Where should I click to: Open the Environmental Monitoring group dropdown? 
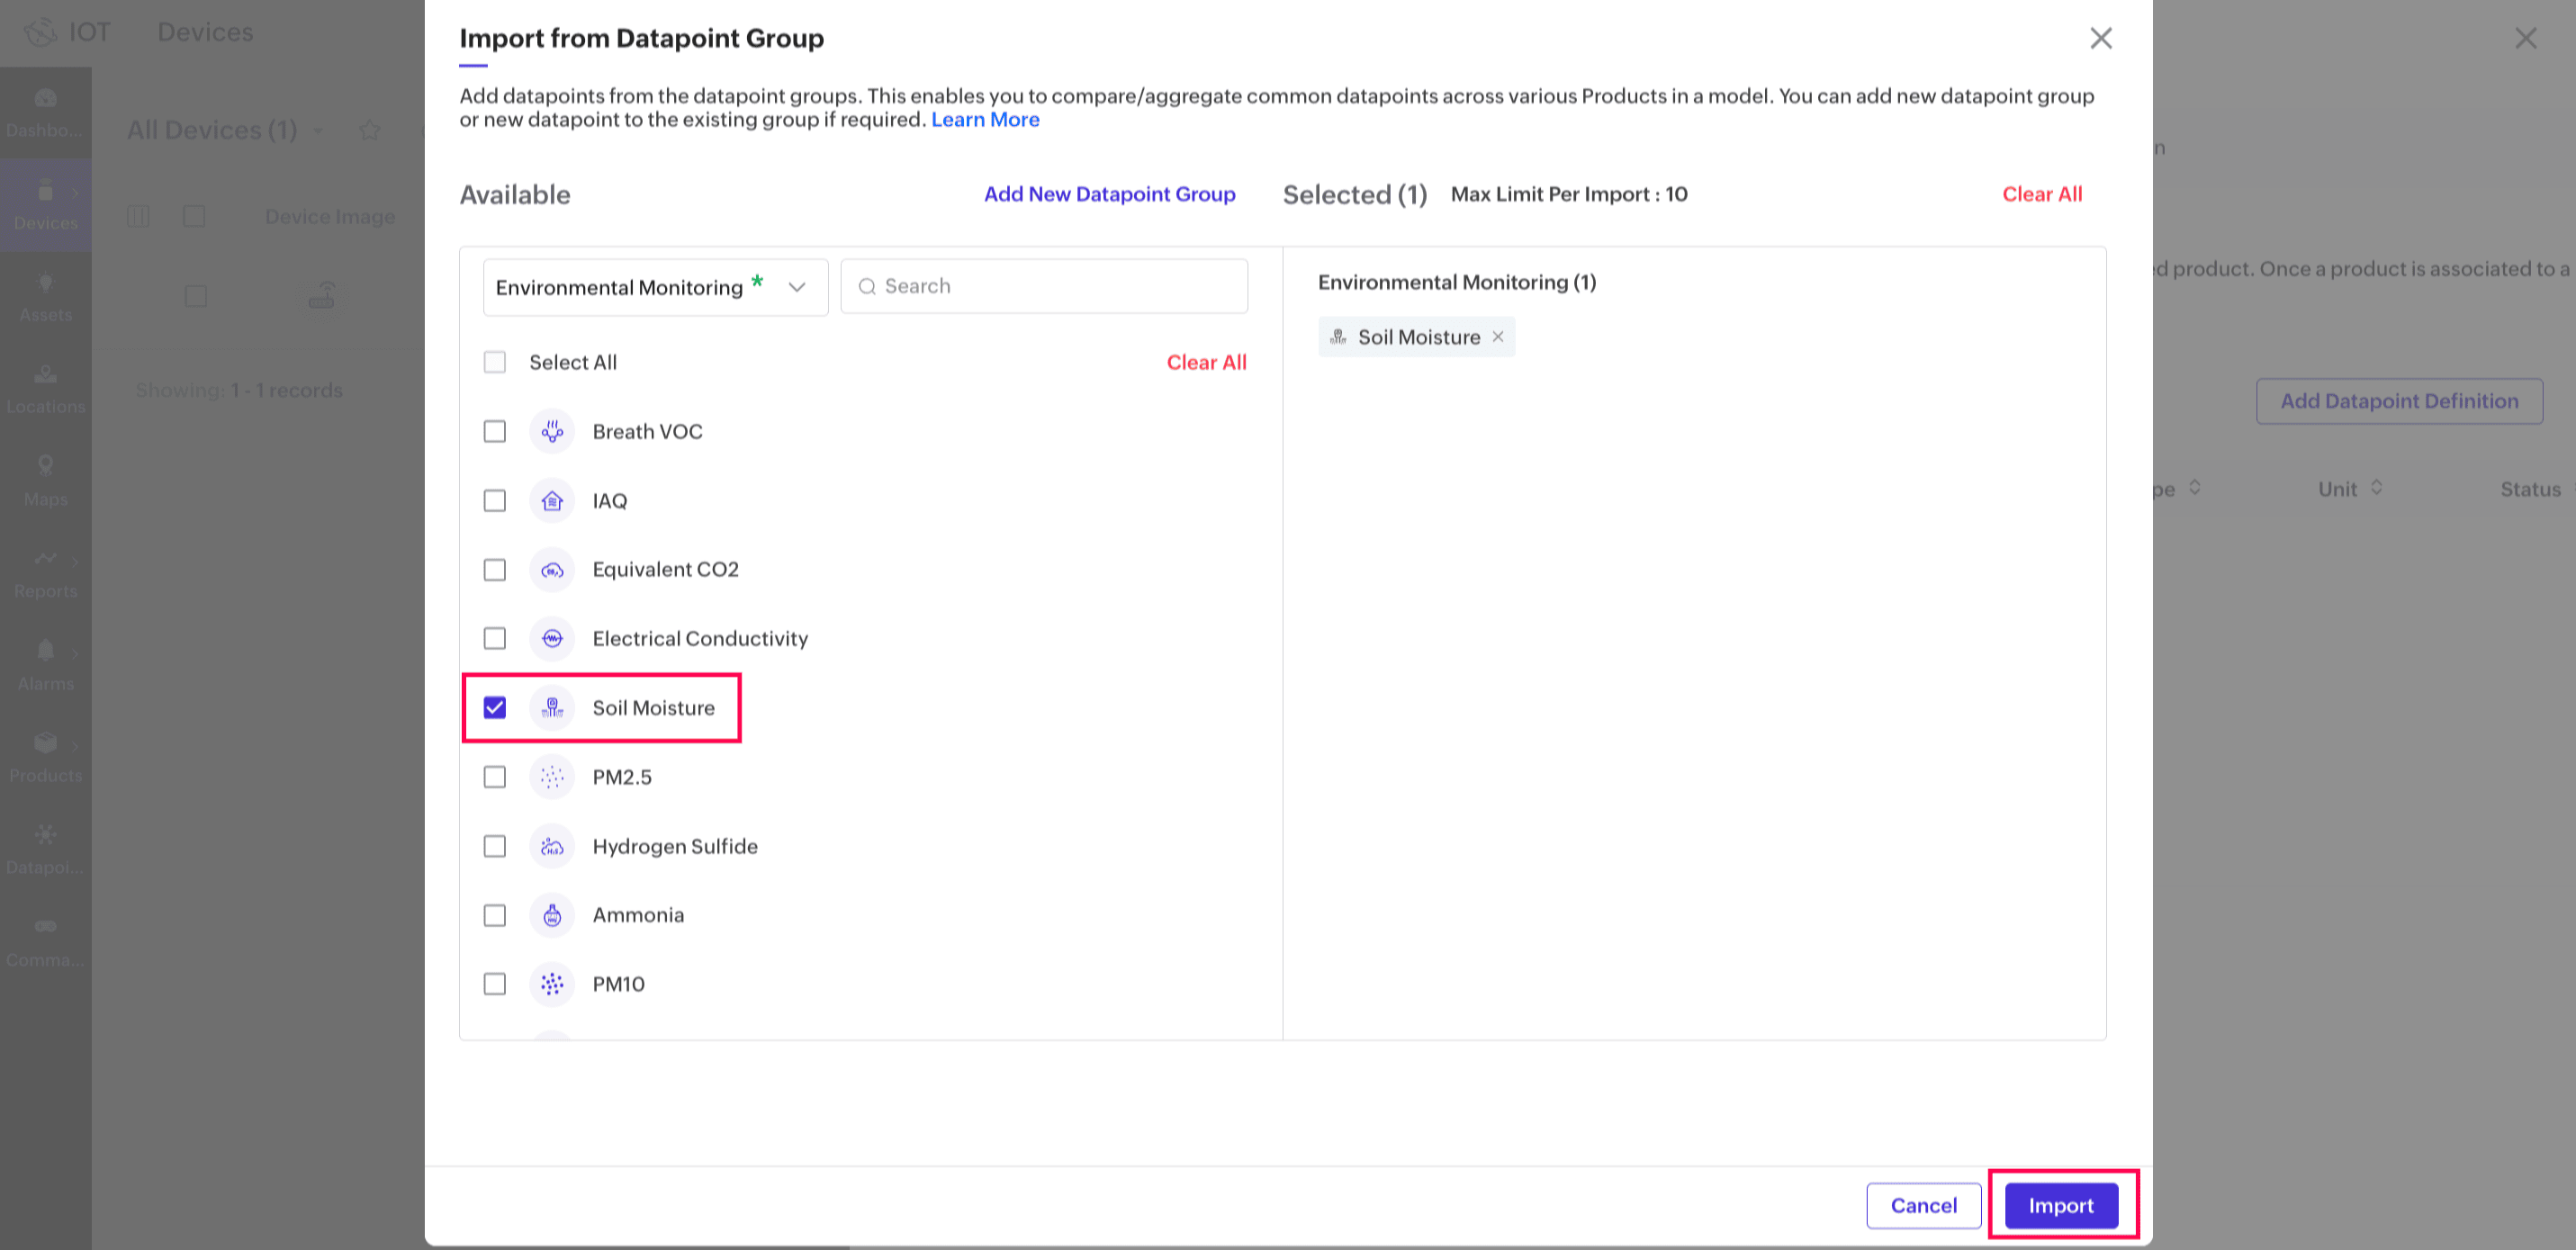655,287
